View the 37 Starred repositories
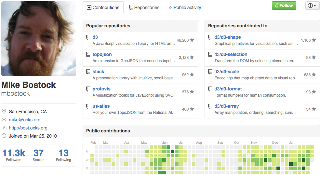Screen dimensions: 321x175 coord(38,155)
